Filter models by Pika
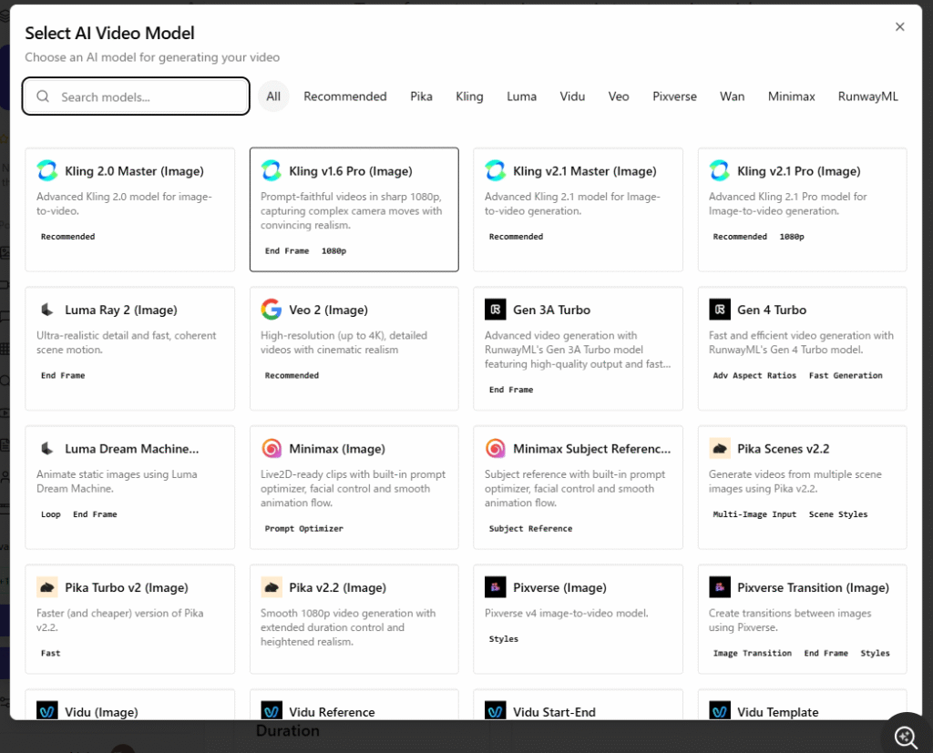The image size is (933, 753). pos(421,97)
